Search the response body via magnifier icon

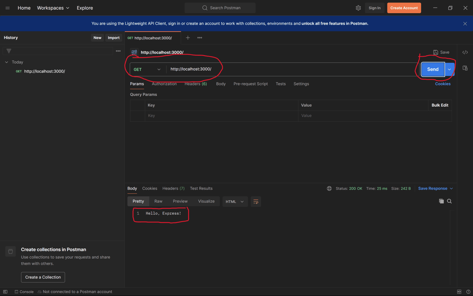449,201
